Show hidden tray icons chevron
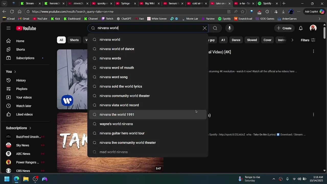327x184 pixels. (274, 179)
